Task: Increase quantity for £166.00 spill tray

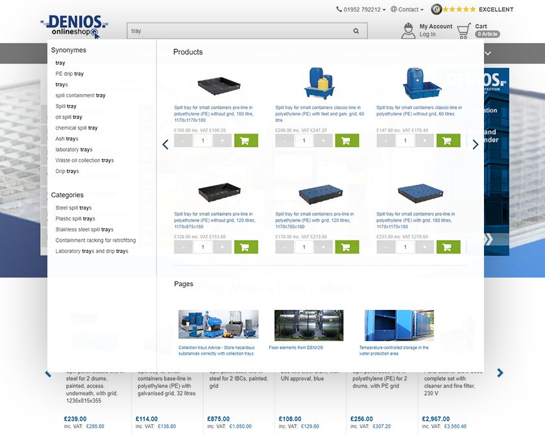Action: click(x=222, y=141)
